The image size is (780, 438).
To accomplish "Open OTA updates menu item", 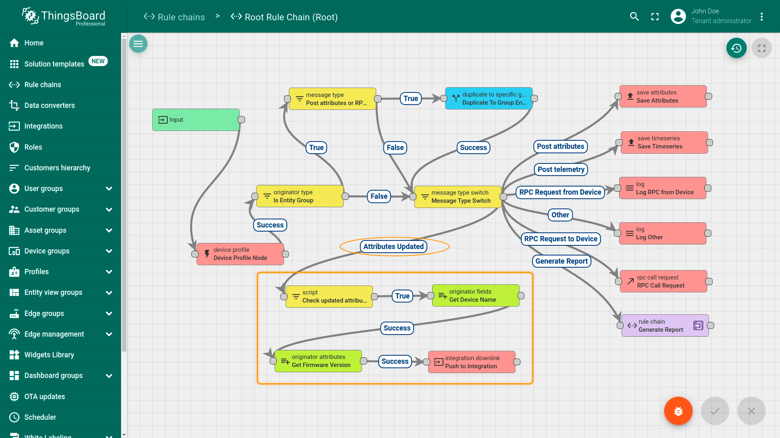I will [x=44, y=396].
